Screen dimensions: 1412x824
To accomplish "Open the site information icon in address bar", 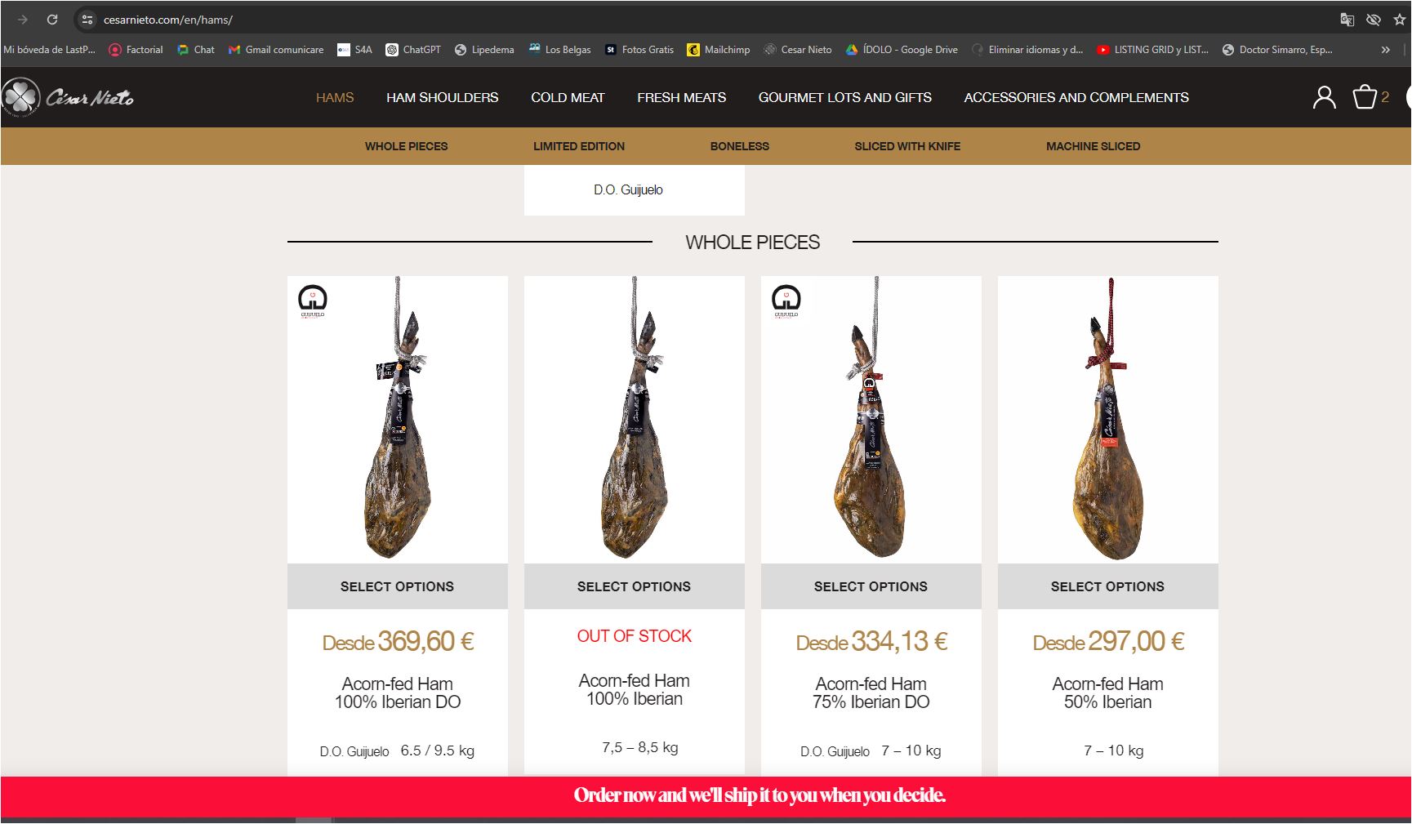I will tap(87, 20).
